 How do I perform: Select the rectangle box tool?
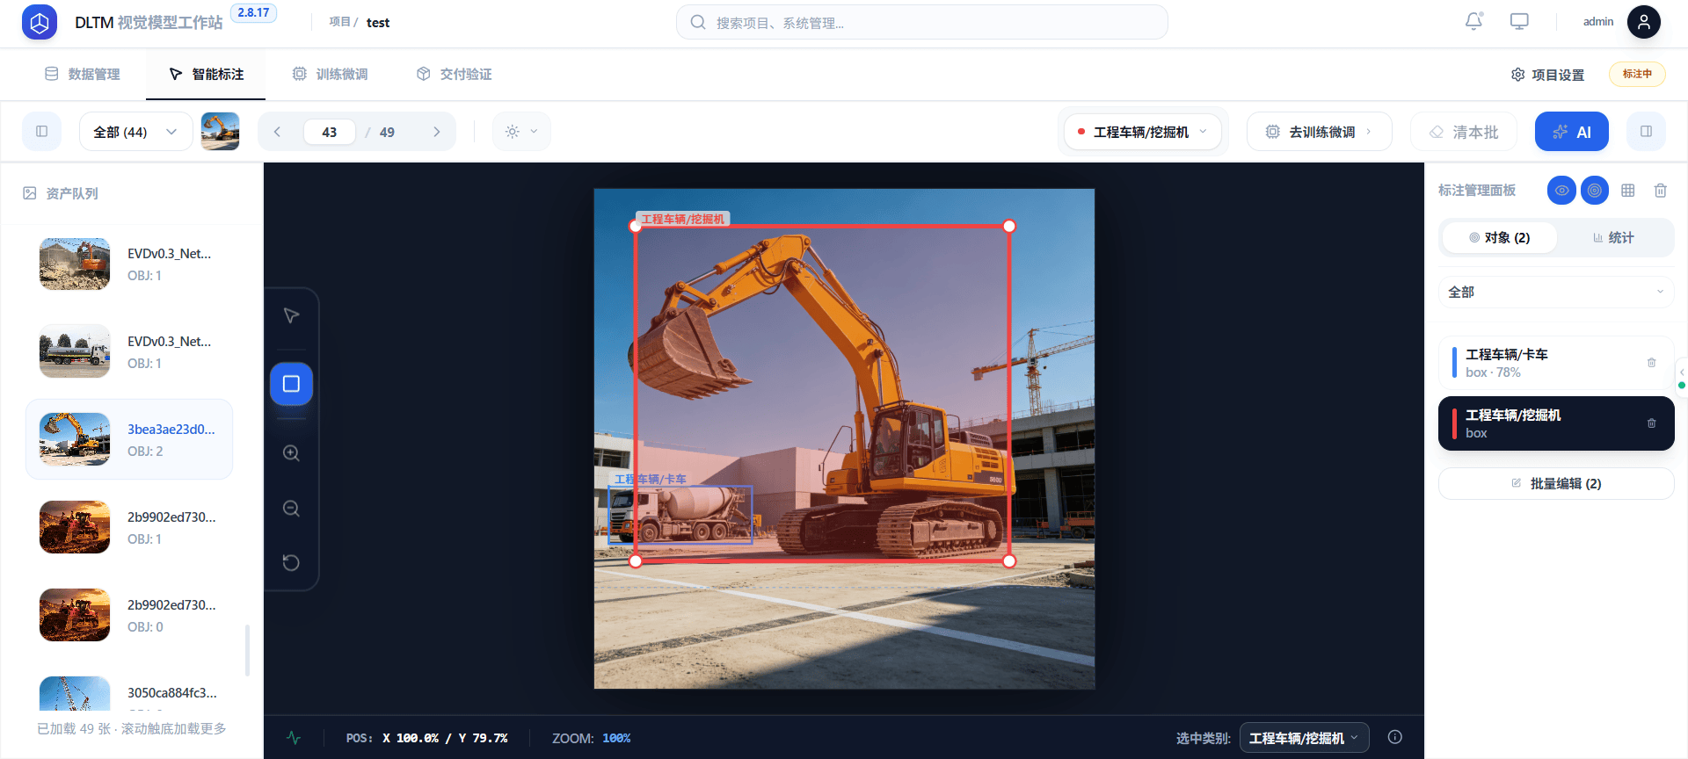[291, 384]
